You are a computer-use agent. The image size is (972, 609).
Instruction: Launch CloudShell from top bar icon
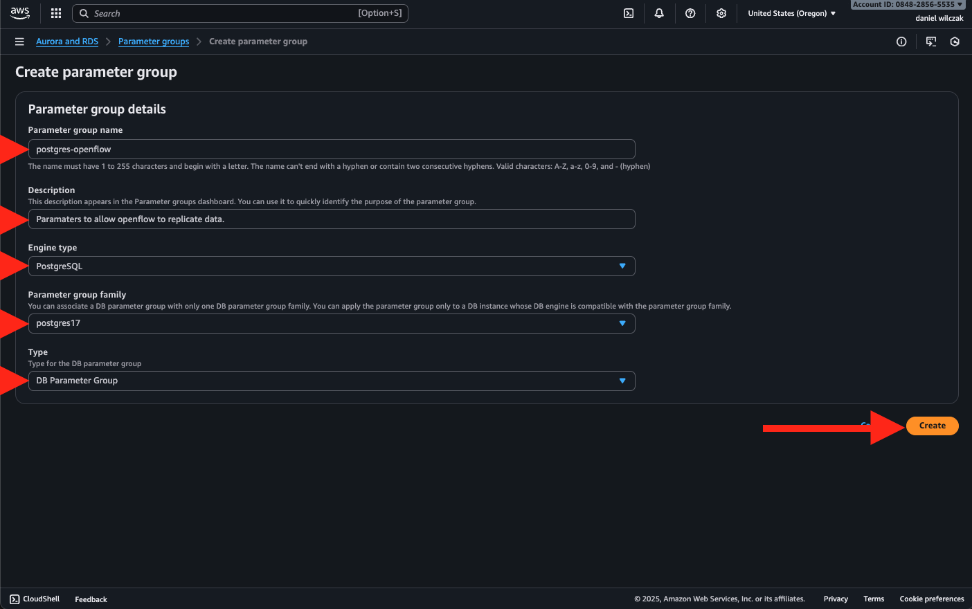pyautogui.click(x=629, y=13)
